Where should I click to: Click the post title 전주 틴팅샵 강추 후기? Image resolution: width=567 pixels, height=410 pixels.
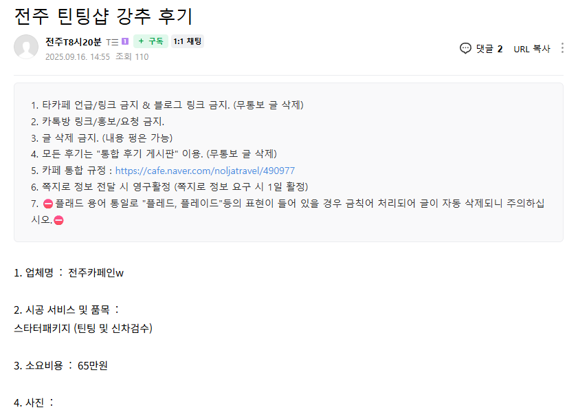point(103,14)
